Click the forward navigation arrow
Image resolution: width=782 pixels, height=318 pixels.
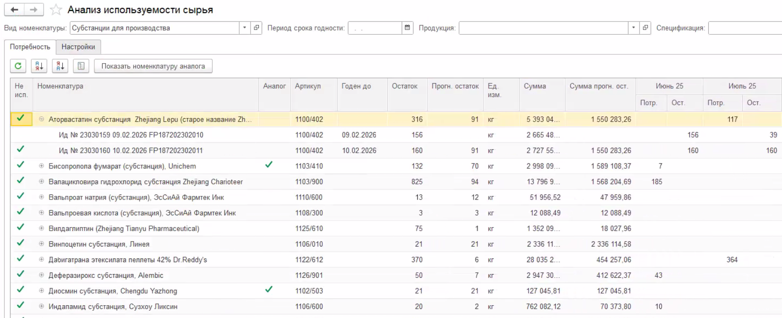34,10
